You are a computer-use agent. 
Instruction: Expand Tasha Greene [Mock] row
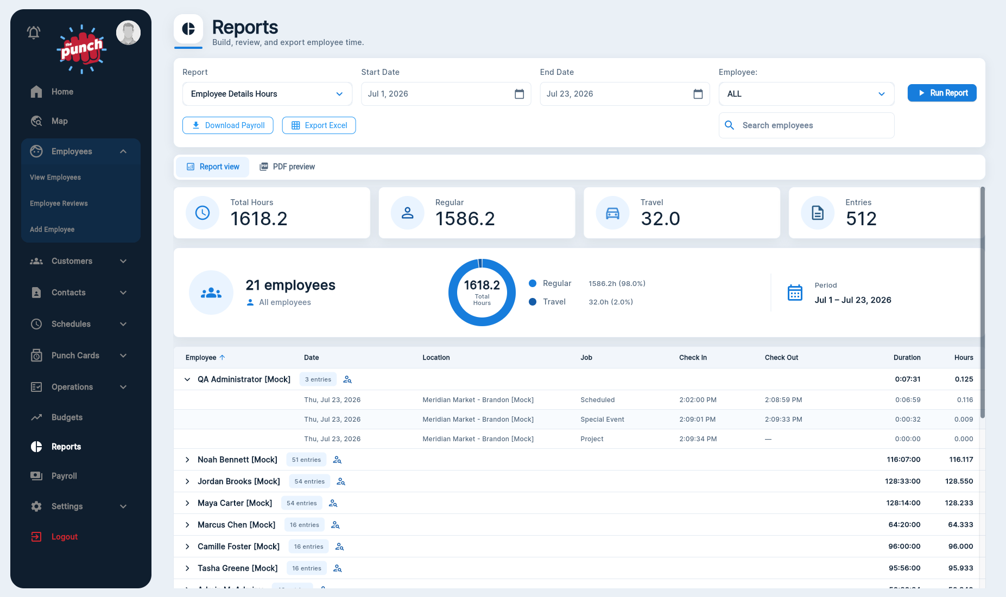187,568
